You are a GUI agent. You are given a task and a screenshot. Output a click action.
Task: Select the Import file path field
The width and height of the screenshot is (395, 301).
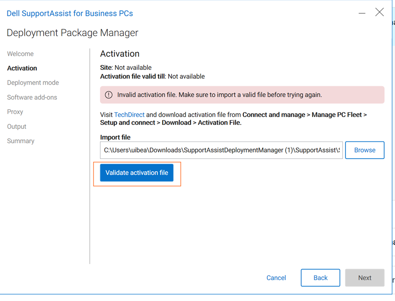pos(221,150)
